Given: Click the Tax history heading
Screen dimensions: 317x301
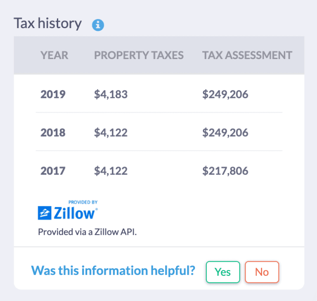Looking at the screenshot, I should tap(47, 23).
